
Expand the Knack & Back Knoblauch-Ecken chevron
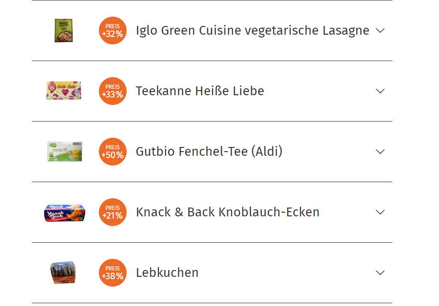[380, 212]
